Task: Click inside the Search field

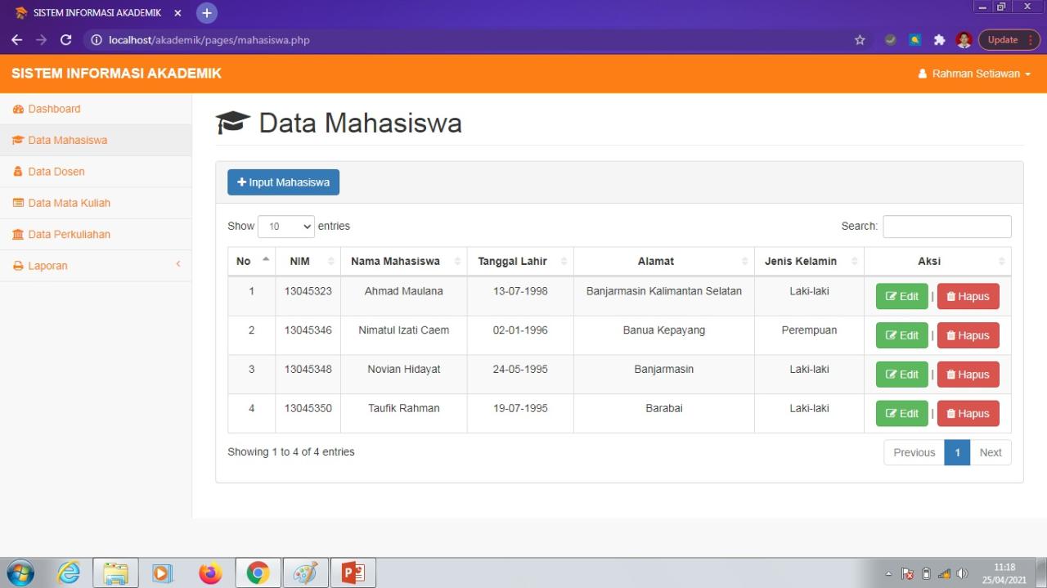Action: (x=946, y=226)
